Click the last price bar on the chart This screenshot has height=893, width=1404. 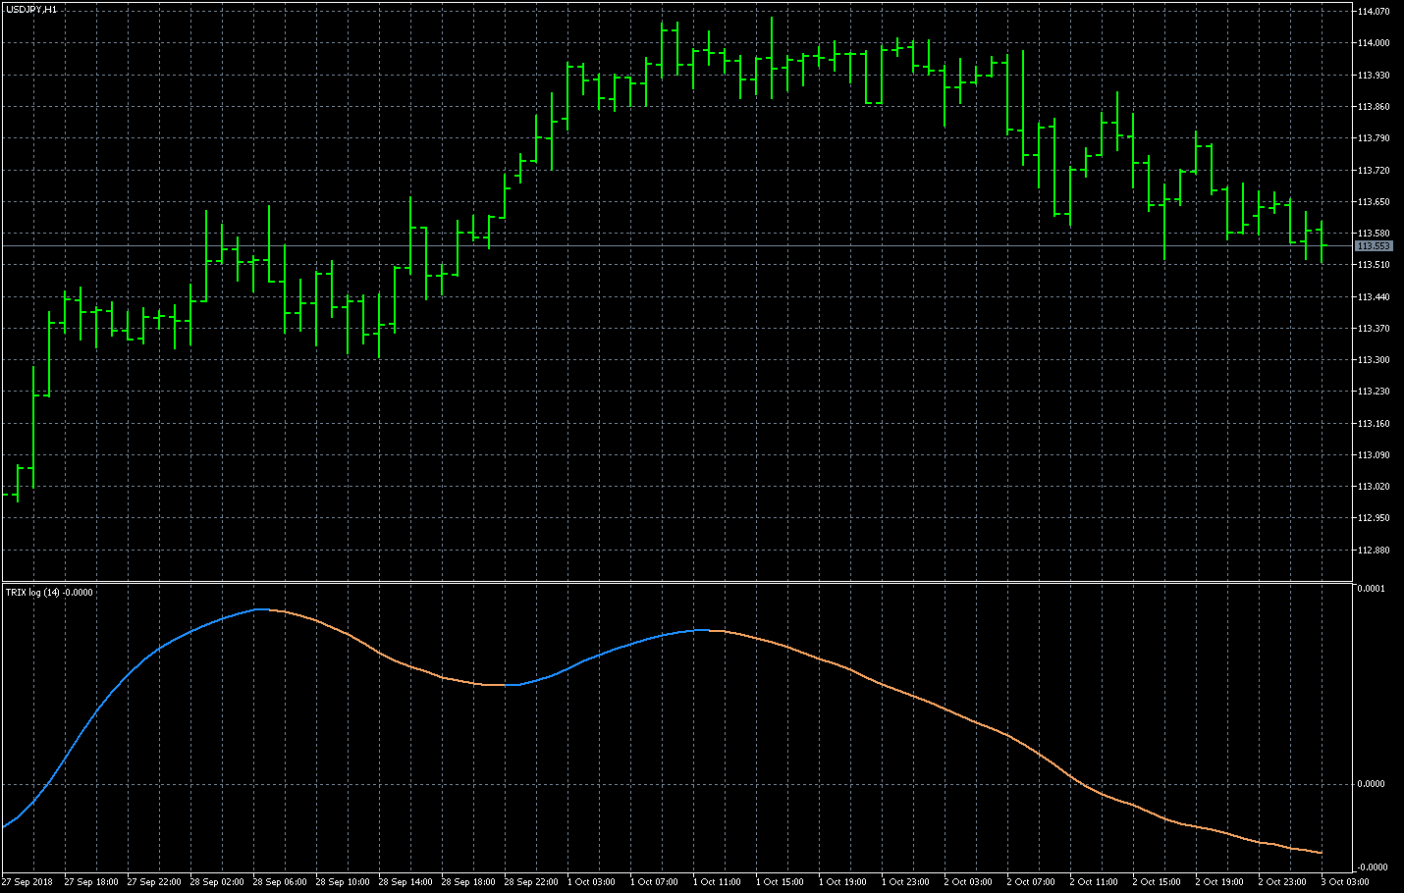(1322, 240)
